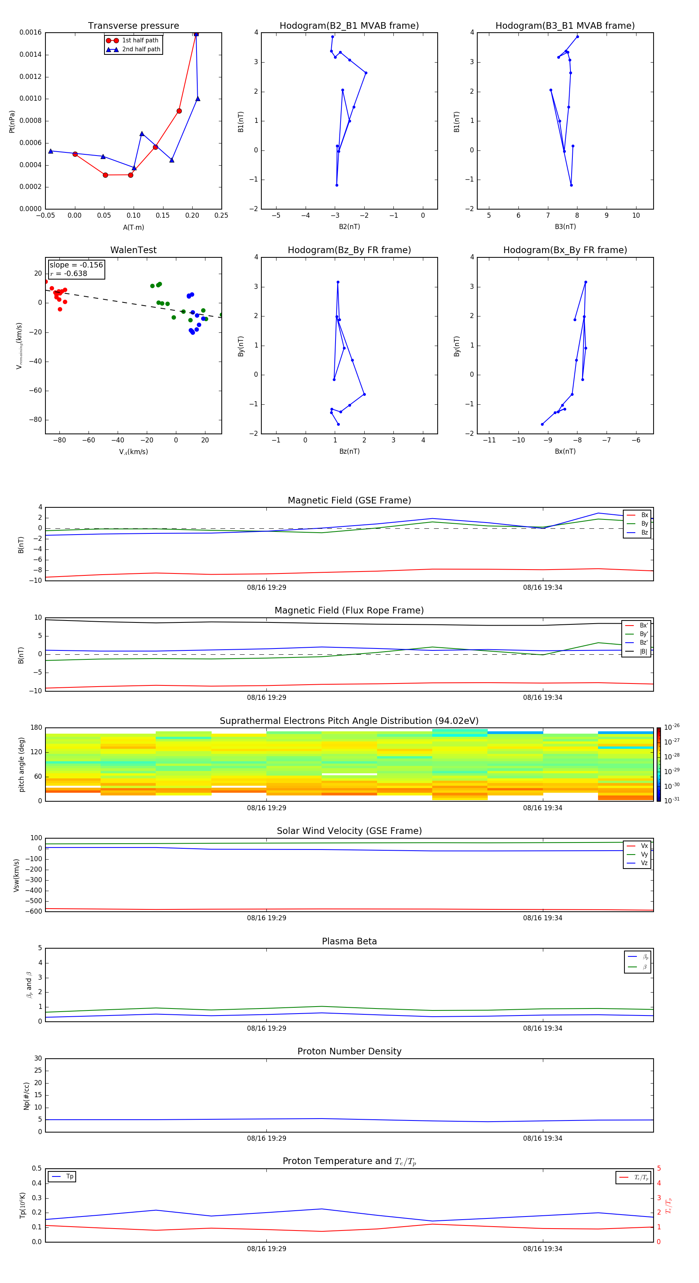Select the "2nd half path" legend entry
Screen dimensions: 699x1283
pyautogui.click(x=133, y=49)
